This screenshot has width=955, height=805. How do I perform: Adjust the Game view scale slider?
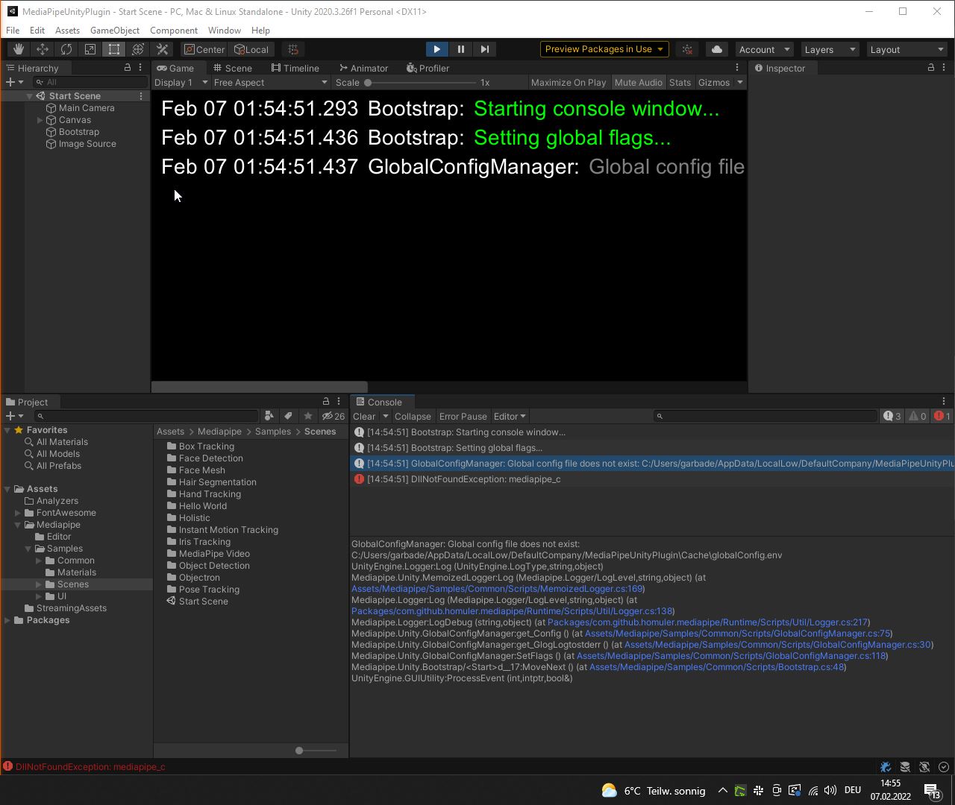pyautogui.click(x=369, y=83)
